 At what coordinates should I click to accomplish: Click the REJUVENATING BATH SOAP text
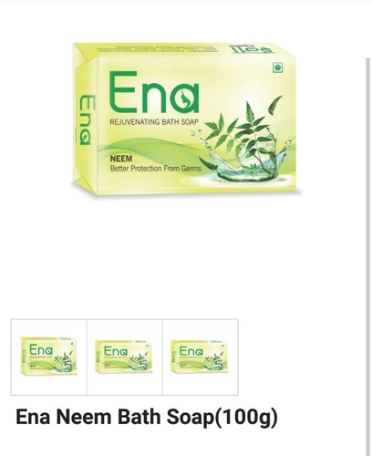[x=154, y=122]
